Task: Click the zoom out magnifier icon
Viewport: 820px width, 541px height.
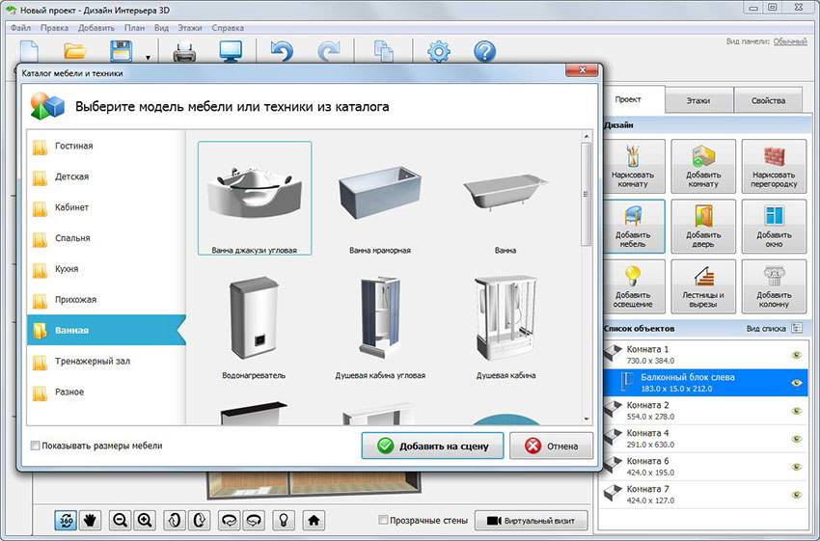Action: click(121, 520)
